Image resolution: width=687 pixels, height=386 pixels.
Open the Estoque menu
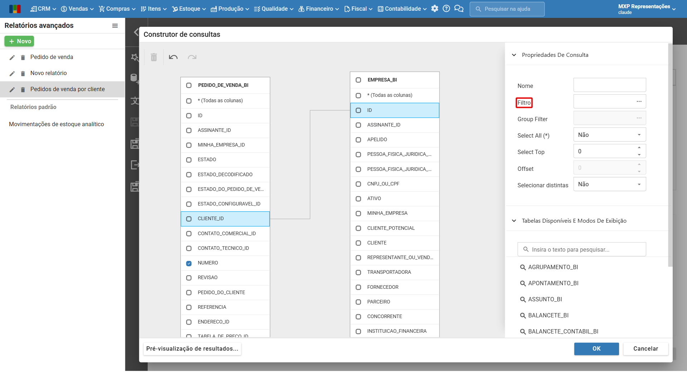point(189,9)
